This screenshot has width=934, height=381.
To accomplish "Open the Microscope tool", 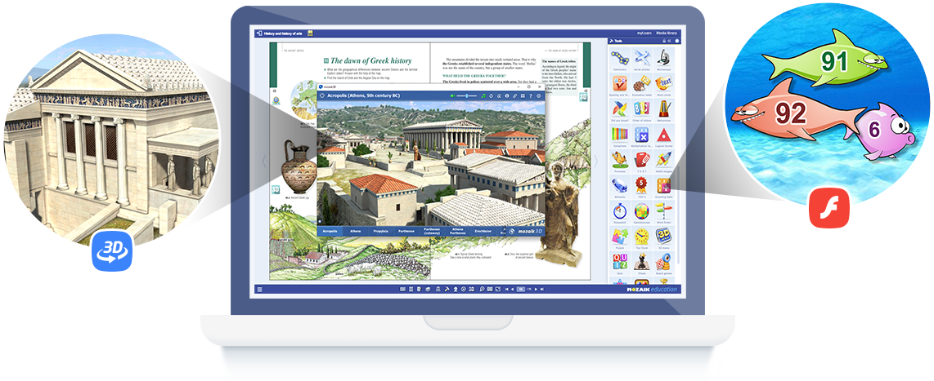I will tap(665, 59).
